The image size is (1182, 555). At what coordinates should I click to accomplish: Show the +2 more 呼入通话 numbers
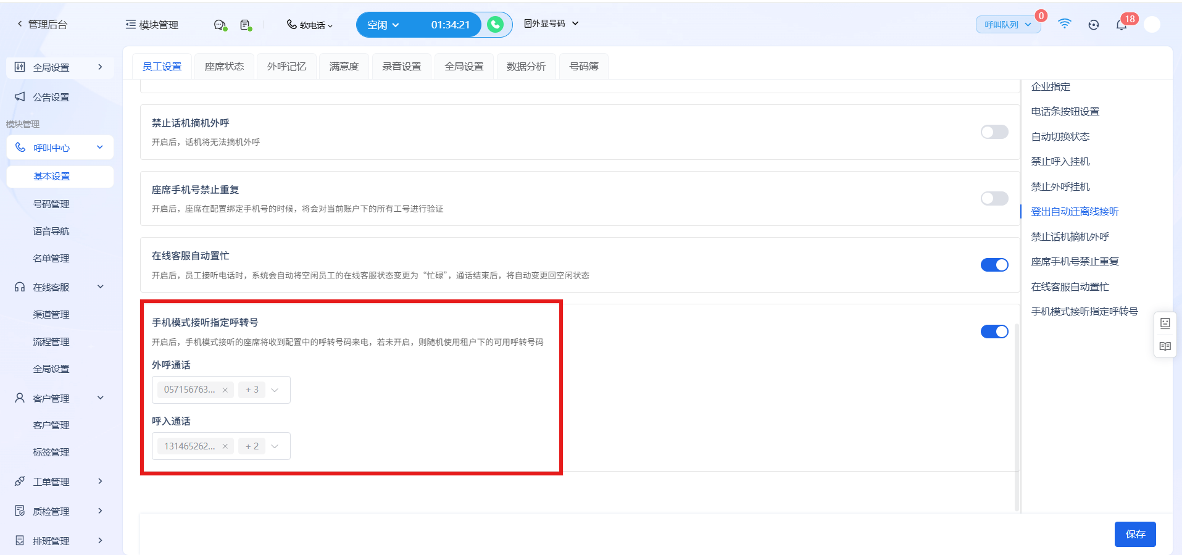(x=252, y=446)
